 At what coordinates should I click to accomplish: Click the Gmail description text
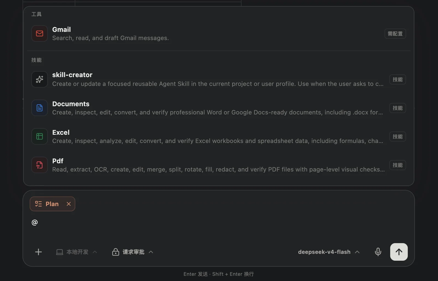(110, 38)
